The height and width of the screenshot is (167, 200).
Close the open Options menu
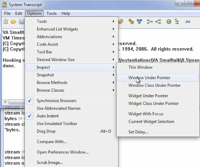click(34, 13)
